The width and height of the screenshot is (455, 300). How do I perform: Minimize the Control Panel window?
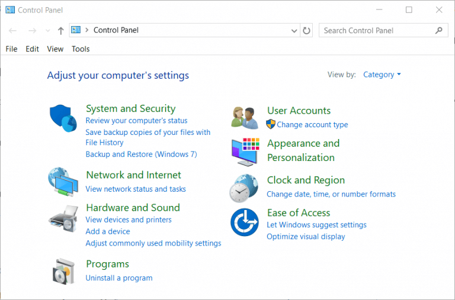379,10
